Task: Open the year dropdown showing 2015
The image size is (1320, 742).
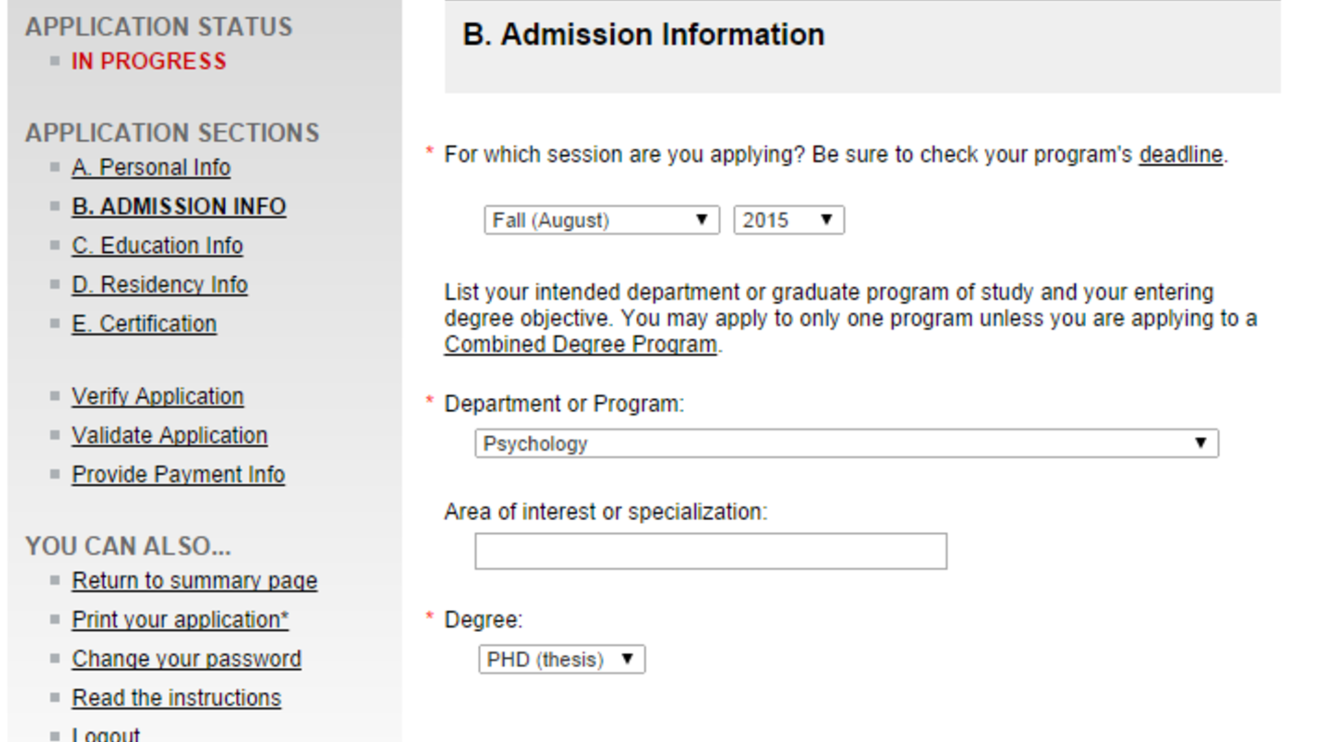Action: click(788, 219)
